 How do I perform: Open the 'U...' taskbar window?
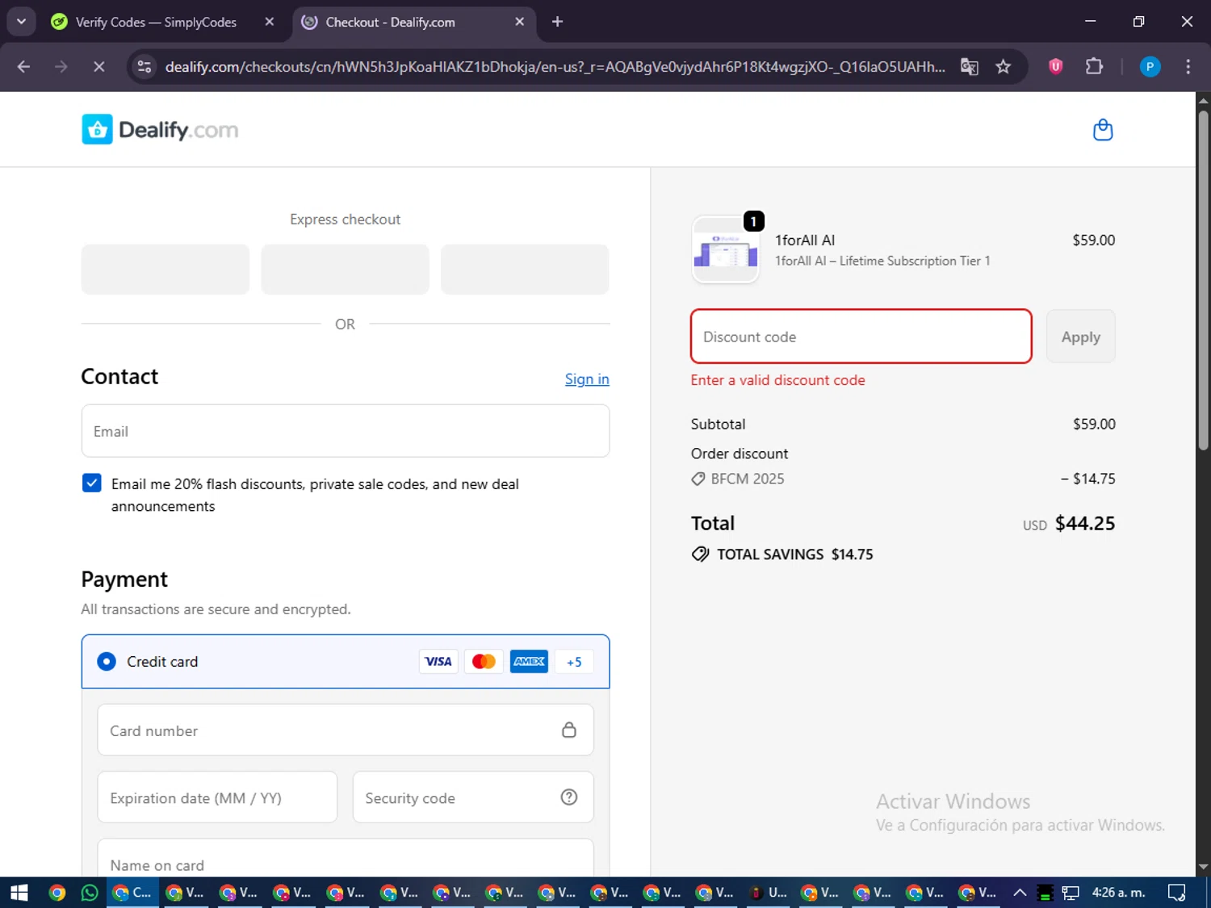769,893
